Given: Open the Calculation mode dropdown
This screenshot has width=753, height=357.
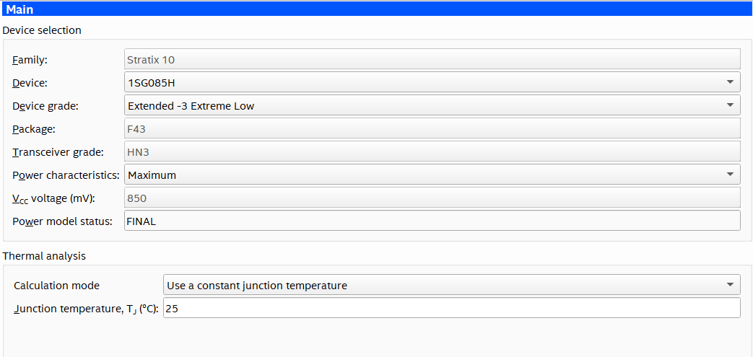Looking at the screenshot, I should tap(451, 285).
